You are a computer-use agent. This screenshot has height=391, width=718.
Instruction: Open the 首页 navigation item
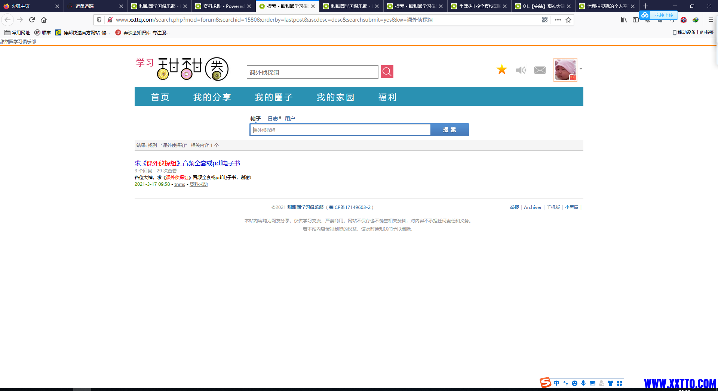pos(160,97)
